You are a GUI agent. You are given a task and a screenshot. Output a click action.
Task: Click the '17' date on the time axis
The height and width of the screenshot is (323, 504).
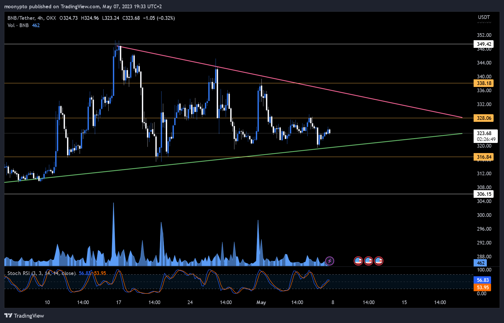point(119,302)
